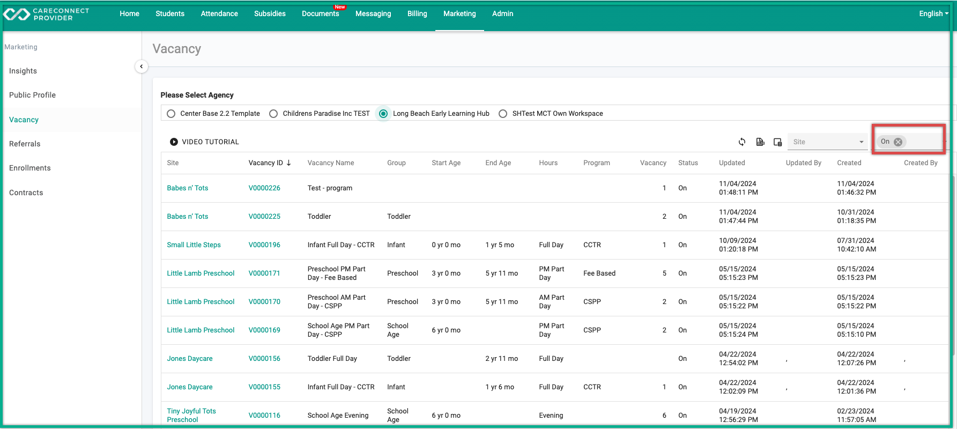
Task: Click the video tutorial play icon
Action: click(174, 142)
